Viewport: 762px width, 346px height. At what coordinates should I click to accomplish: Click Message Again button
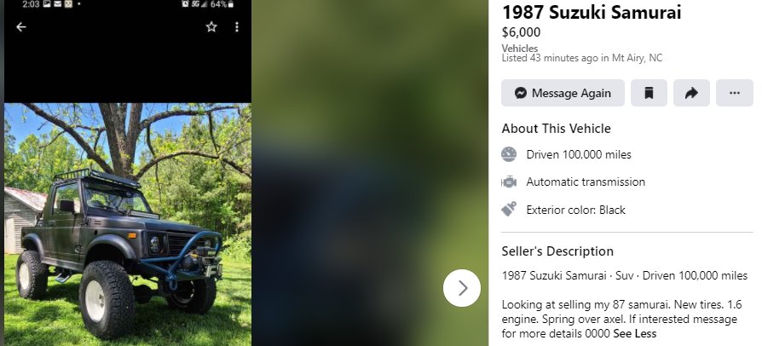[x=563, y=93]
